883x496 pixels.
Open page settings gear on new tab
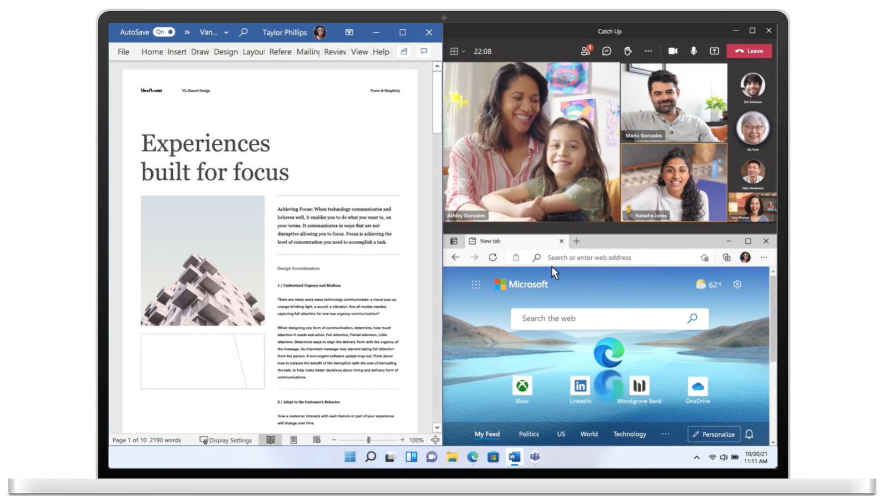pos(737,285)
